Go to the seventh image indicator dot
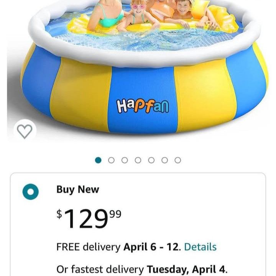This screenshot has height=276, width=276. tap(178, 160)
